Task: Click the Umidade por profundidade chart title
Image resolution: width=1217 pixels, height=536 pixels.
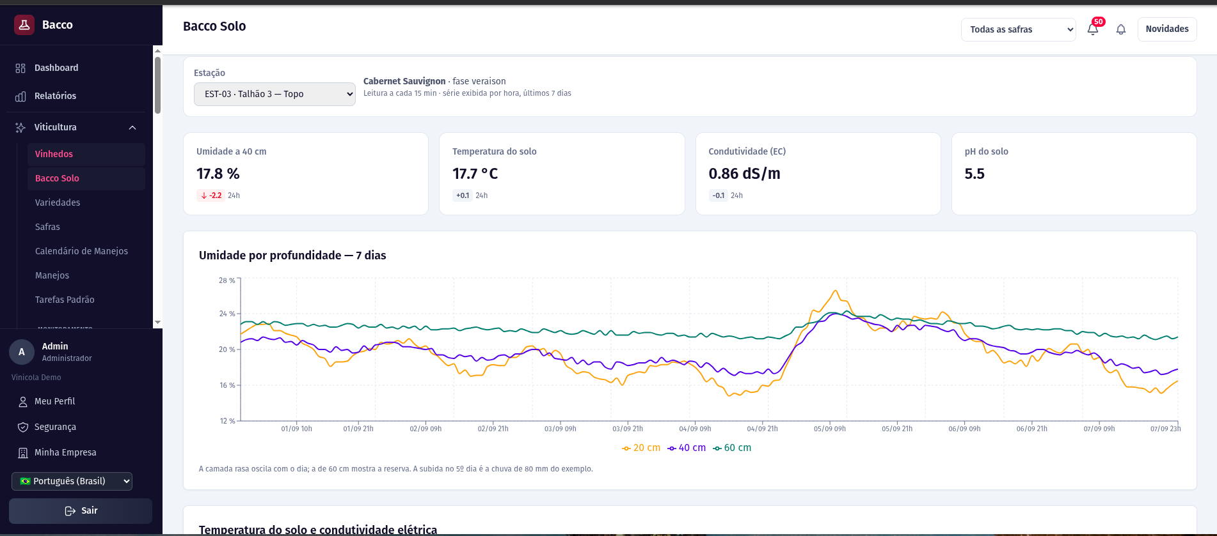Action: point(292,256)
